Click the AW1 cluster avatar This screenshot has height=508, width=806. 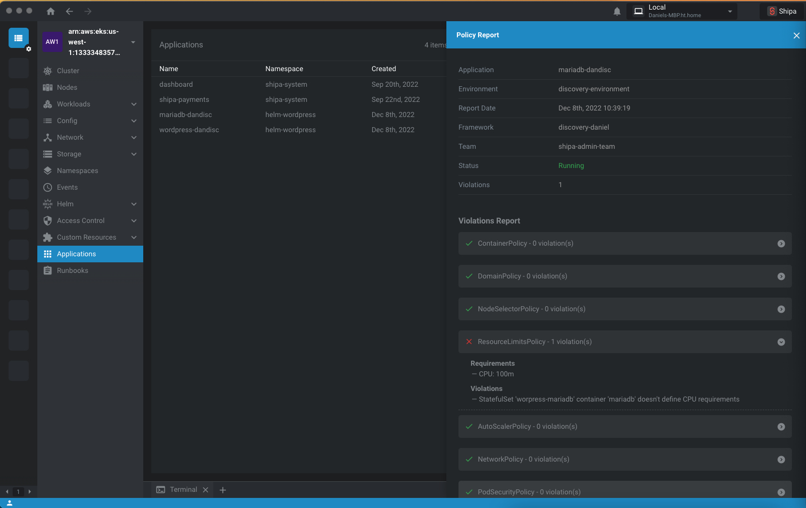coord(52,42)
